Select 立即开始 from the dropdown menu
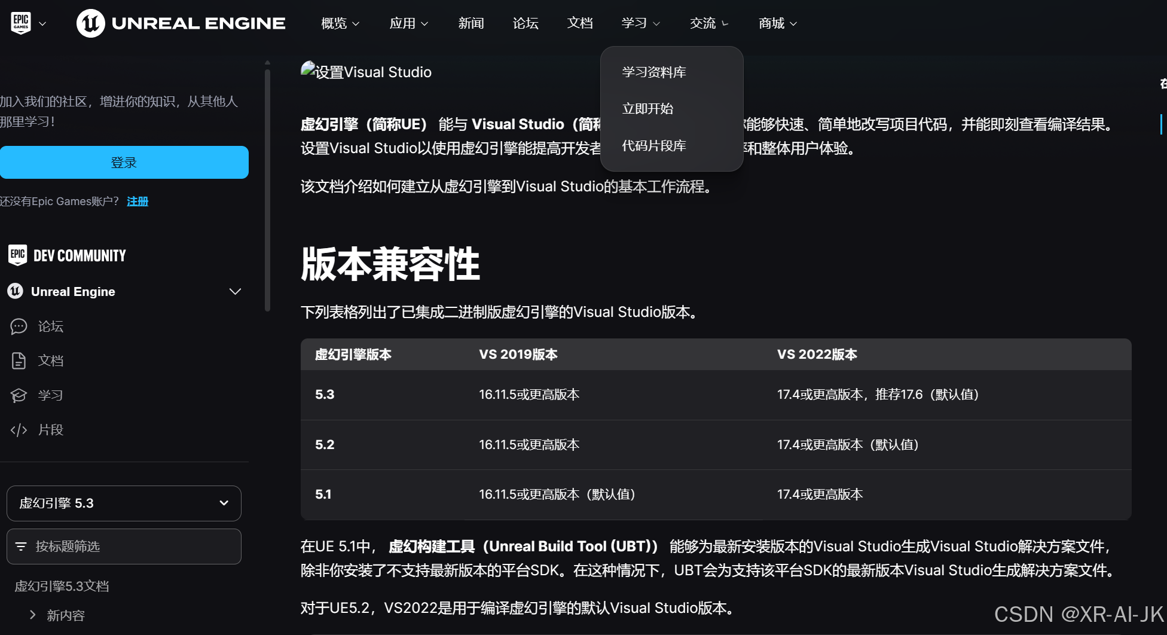Viewport: 1167px width, 635px height. 647,109
